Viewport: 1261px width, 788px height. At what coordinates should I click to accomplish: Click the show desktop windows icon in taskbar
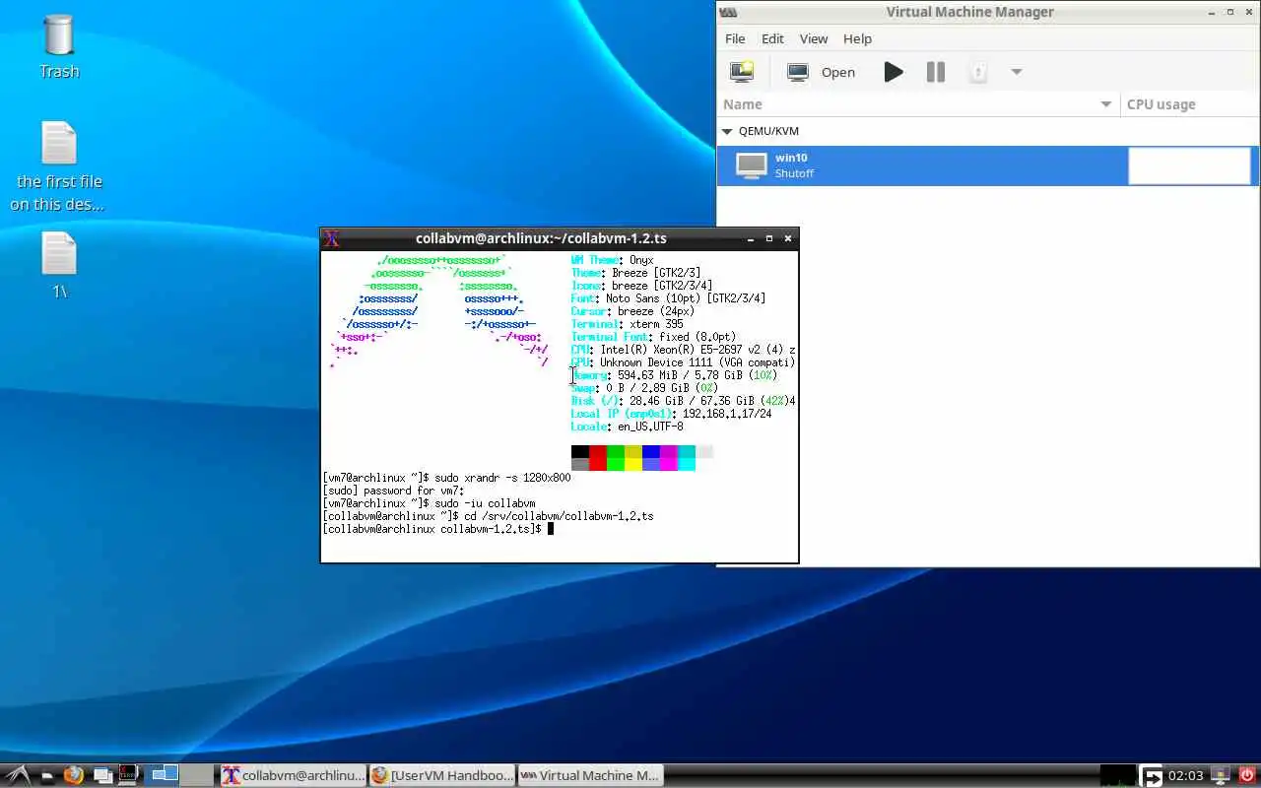point(102,775)
